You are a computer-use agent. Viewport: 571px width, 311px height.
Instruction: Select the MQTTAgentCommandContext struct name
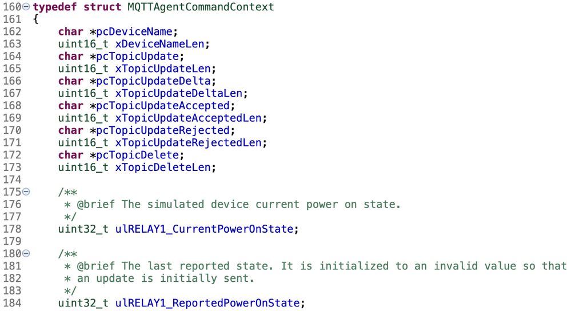coord(201,7)
